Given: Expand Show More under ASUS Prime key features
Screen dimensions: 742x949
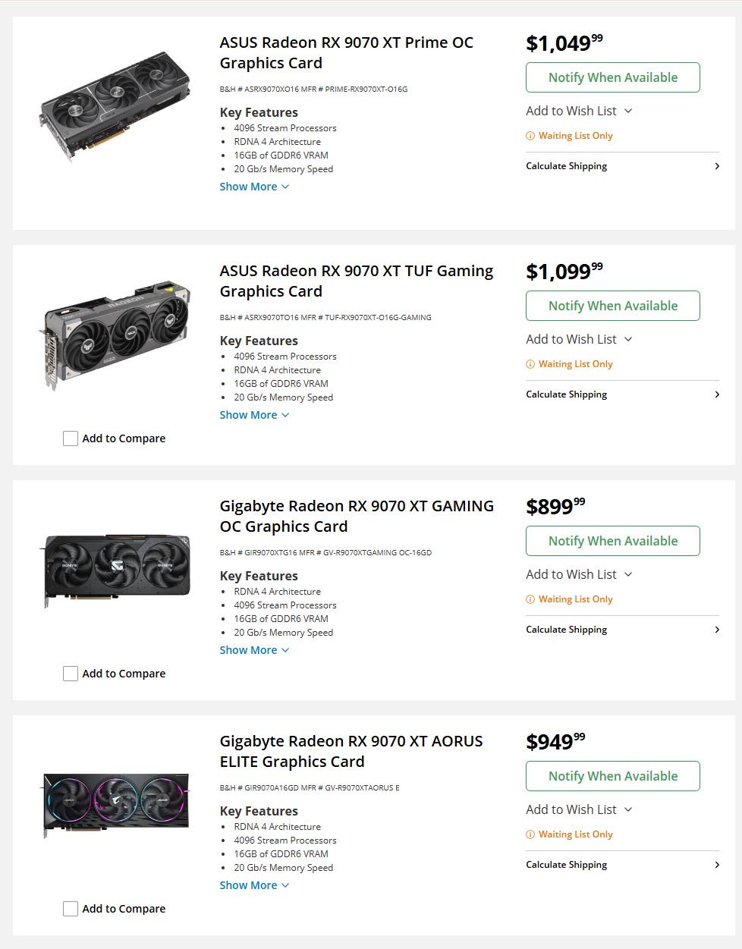Looking at the screenshot, I should coord(253,186).
